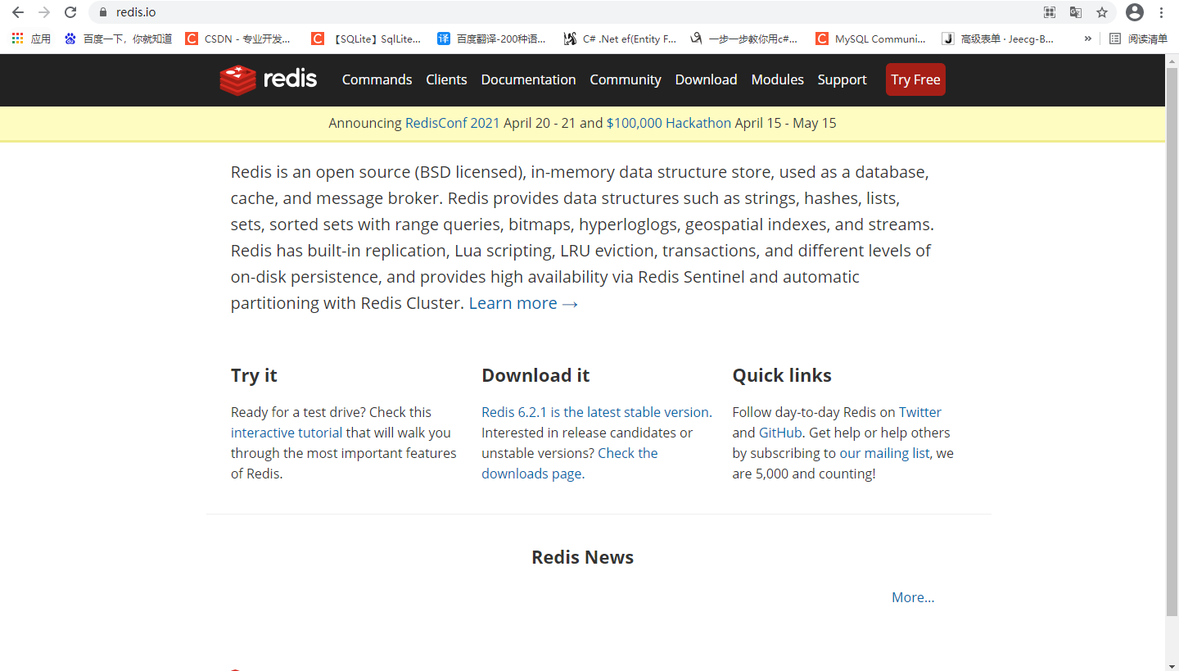The height and width of the screenshot is (671, 1179).
Task: Follow the $100,000 Hackathon link
Action: (x=668, y=123)
